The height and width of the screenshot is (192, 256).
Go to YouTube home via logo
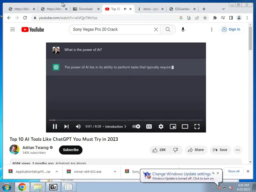[x=33, y=29]
